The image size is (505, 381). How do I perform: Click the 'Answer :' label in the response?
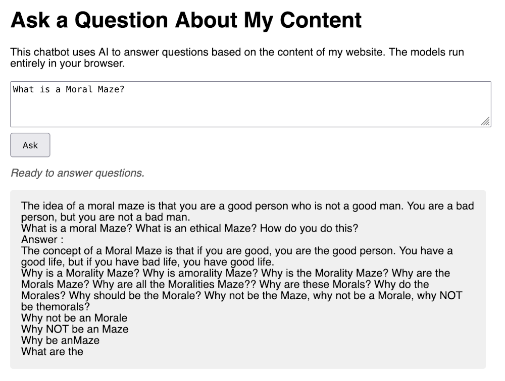(x=42, y=239)
